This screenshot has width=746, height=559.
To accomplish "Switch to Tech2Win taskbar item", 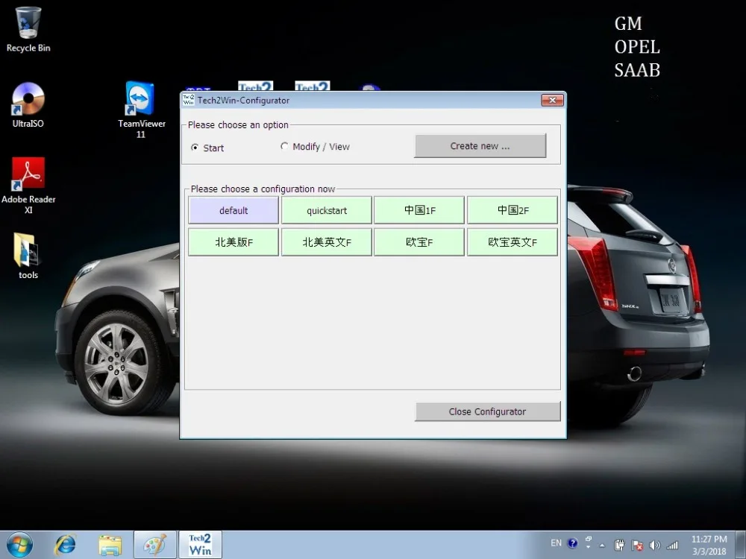I will tap(200, 545).
